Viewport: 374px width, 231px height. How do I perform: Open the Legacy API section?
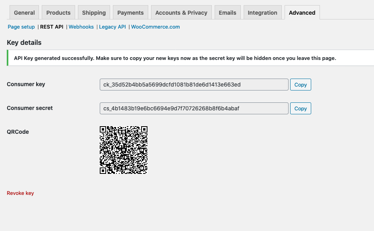[x=112, y=27]
